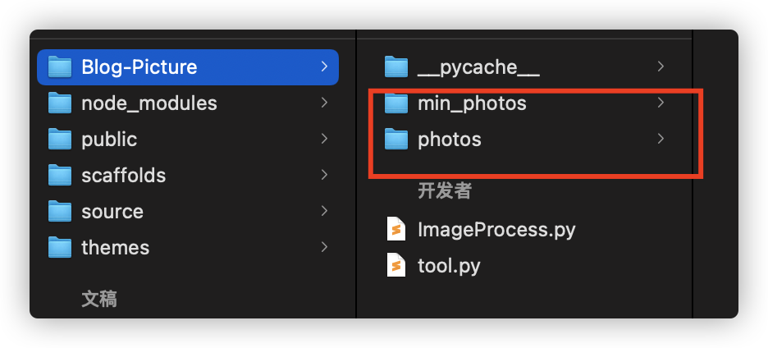The height and width of the screenshot is (348, 768).
Task: Expand the source folder chevron
Action: pyautogui.click(x=324, y=211)
